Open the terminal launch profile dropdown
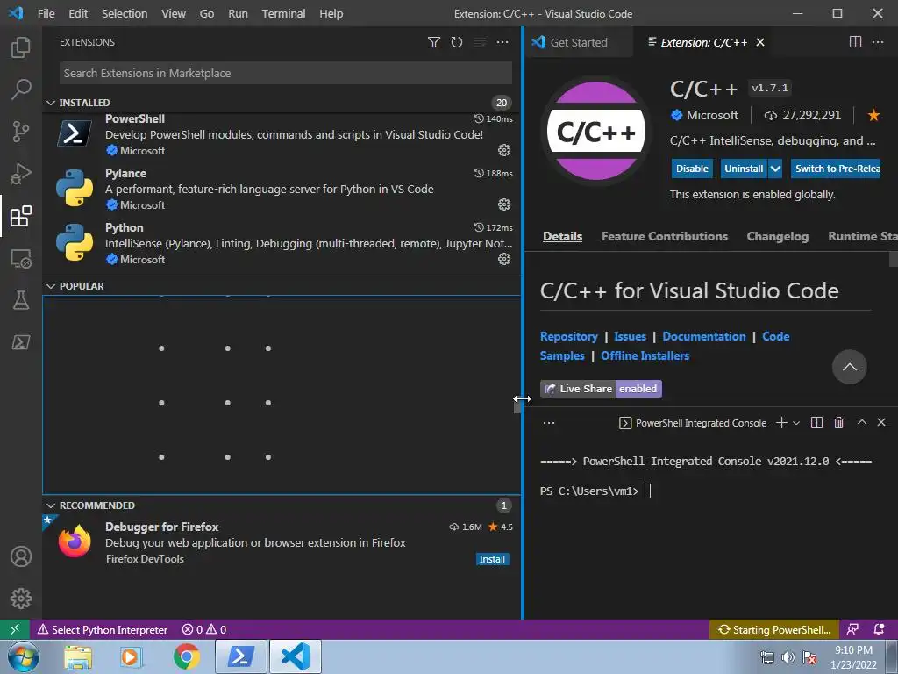Screen dimensions: 898x674 tap(796, 423)
